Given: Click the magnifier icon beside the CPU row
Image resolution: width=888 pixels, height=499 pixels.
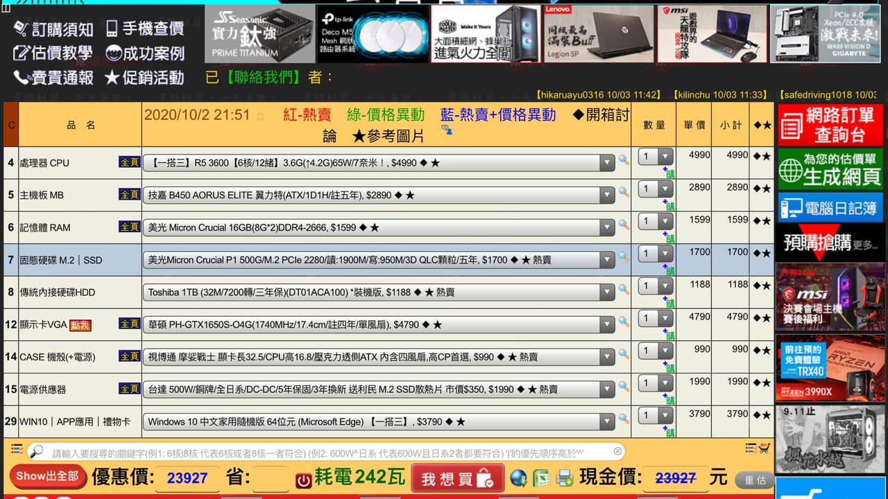Looking at the screenshot, I should (x=624, y=159).
